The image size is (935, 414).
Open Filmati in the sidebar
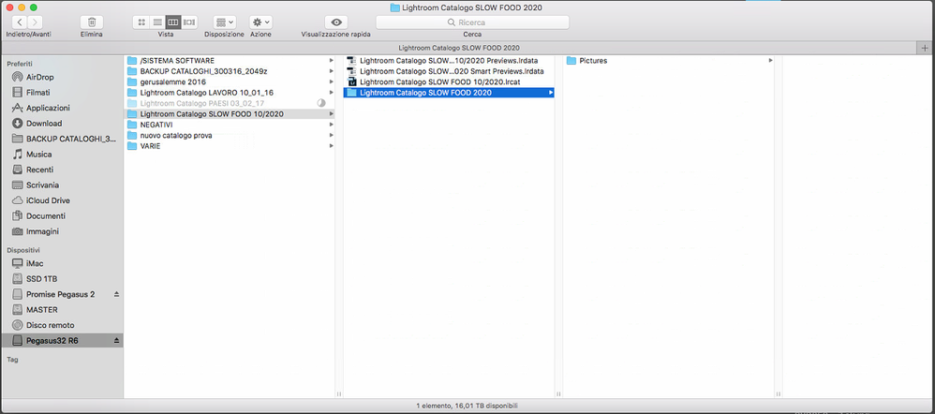point(62,93)
